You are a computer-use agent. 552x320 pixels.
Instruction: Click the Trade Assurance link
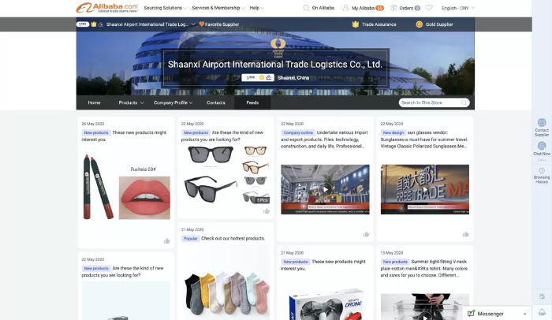pyautogui.click(x=379, y=24)
